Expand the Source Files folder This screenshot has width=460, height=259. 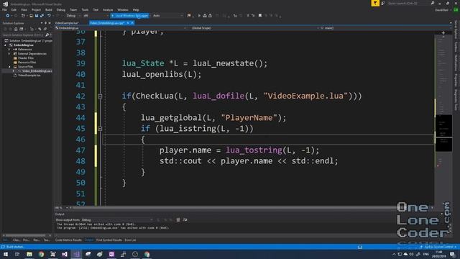(9, 67)
